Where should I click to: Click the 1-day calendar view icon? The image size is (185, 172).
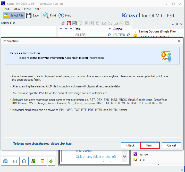point(80,23)
